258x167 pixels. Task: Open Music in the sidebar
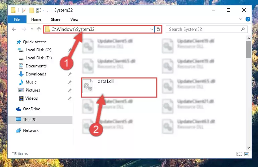coord(31,82)
